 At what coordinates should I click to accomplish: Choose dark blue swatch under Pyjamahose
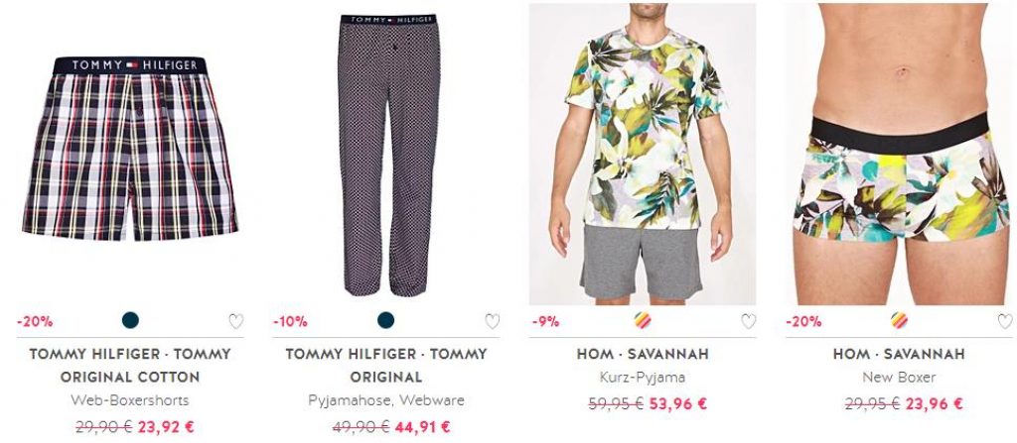386,320
